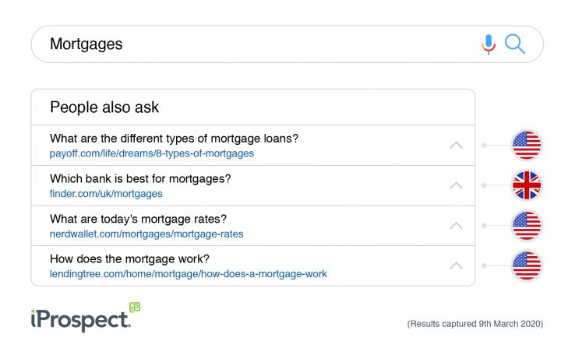Click the US flag beside the nerdwallet result
This screenshot has width=575, height=348.
(526, 226)
